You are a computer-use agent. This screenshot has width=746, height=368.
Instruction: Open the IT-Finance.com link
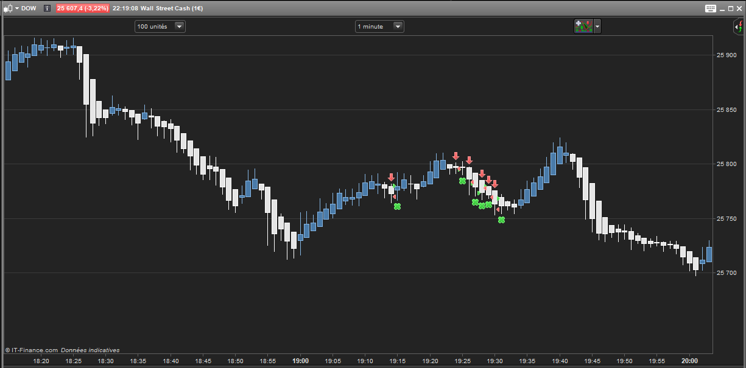[31, 350]
